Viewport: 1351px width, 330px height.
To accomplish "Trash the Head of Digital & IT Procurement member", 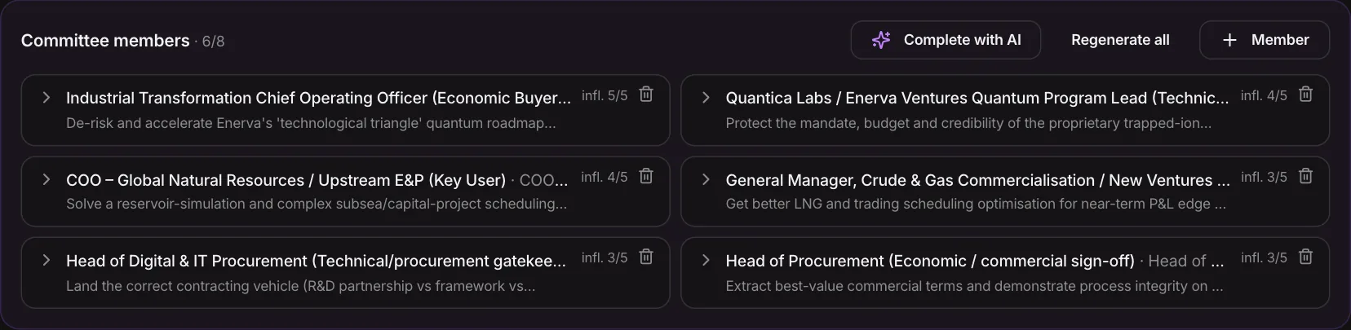I will (646, 257).
